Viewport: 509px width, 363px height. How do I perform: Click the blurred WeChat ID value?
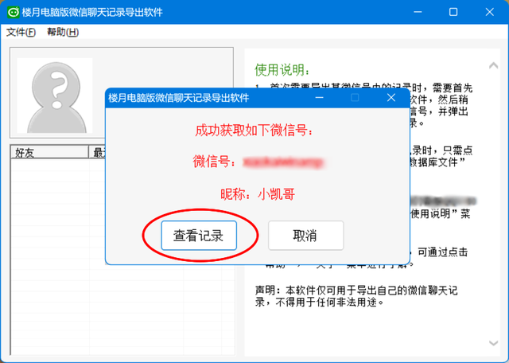(x=283, y=162)
